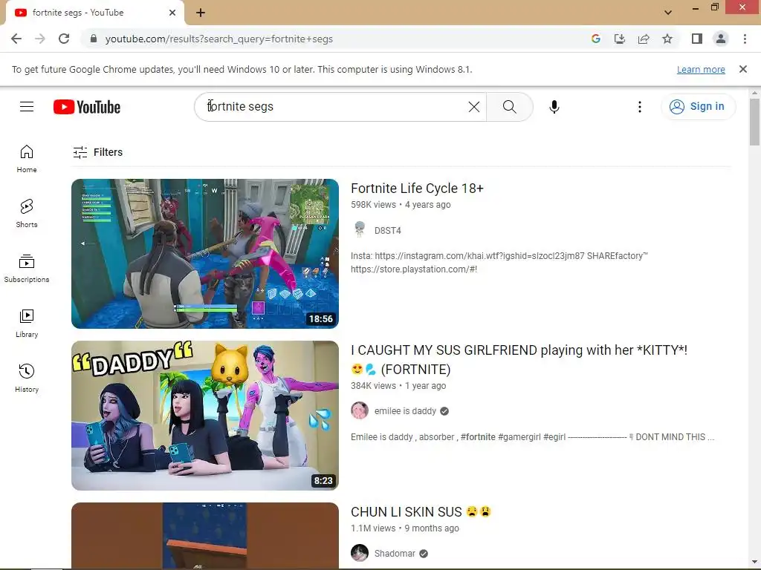Viewport: 761px width, 570px height.
Task: Click the magnifying glass search button
Action: point(510,107)
